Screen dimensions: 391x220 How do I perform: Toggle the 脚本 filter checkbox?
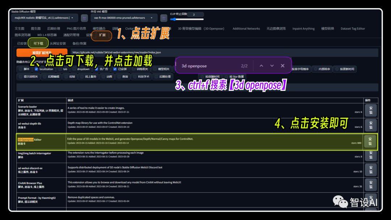pos(21,69)
